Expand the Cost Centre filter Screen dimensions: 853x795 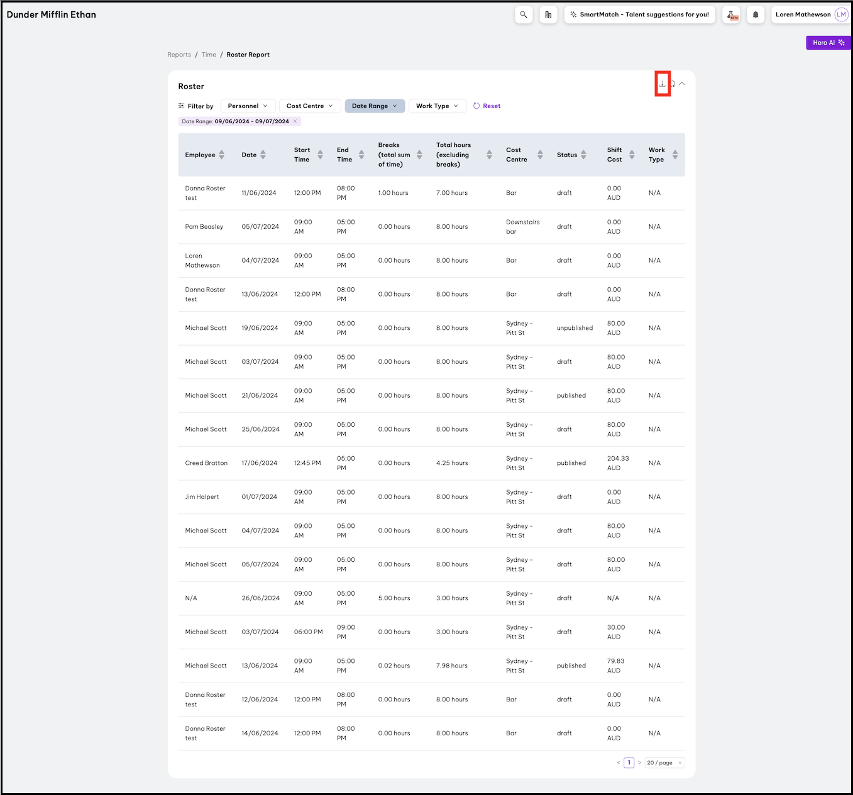coord(309,106)
